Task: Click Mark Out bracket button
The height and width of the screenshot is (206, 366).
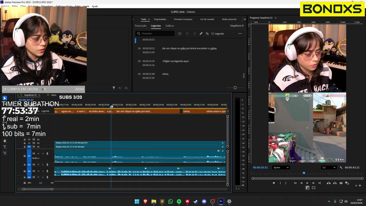Action: [286, 183]
